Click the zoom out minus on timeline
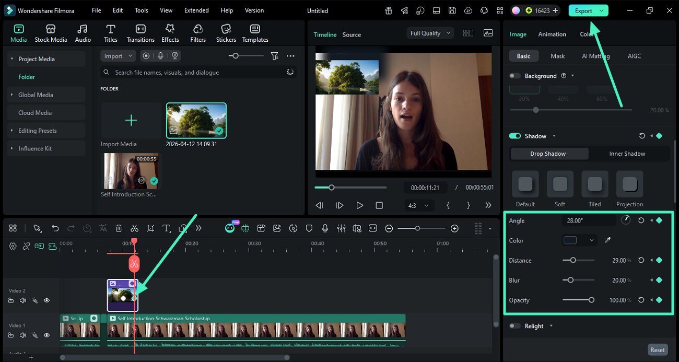This screenshot has width=679, height=362. (x=389, y=228)
